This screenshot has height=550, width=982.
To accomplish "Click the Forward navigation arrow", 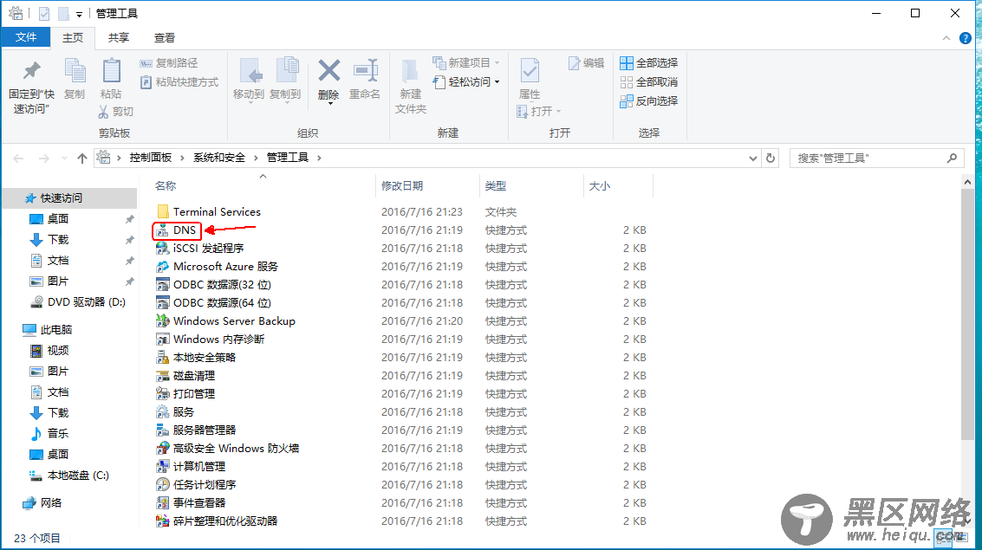I will click(43, 159).
